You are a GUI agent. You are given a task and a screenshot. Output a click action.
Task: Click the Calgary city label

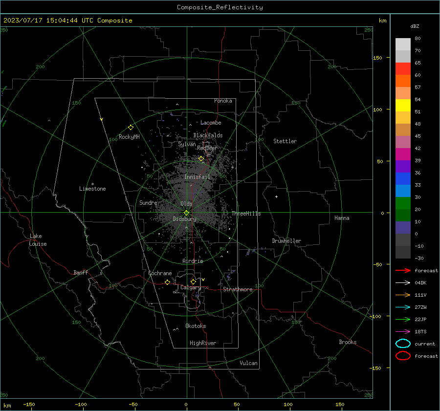191,287
